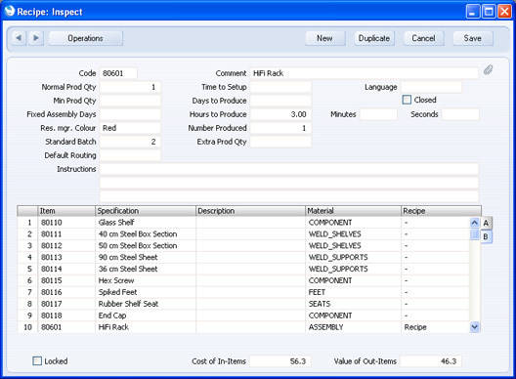This screenshot has height=379, width=516.
Task: Click the Standard Batch field
Action: pos(130,142)
